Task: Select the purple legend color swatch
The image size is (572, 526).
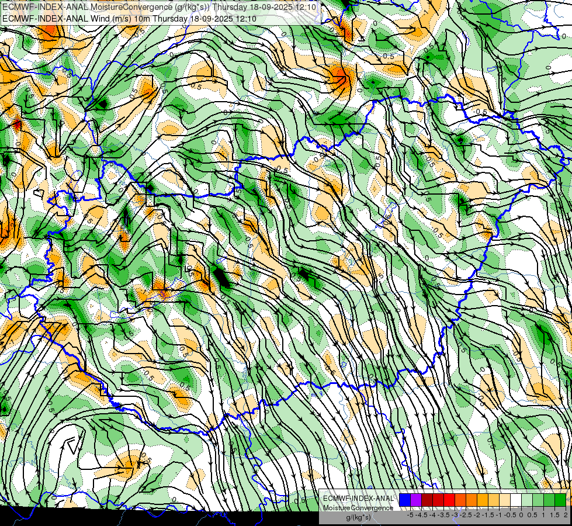Action: pyautogui.click(x=416, y=500)
